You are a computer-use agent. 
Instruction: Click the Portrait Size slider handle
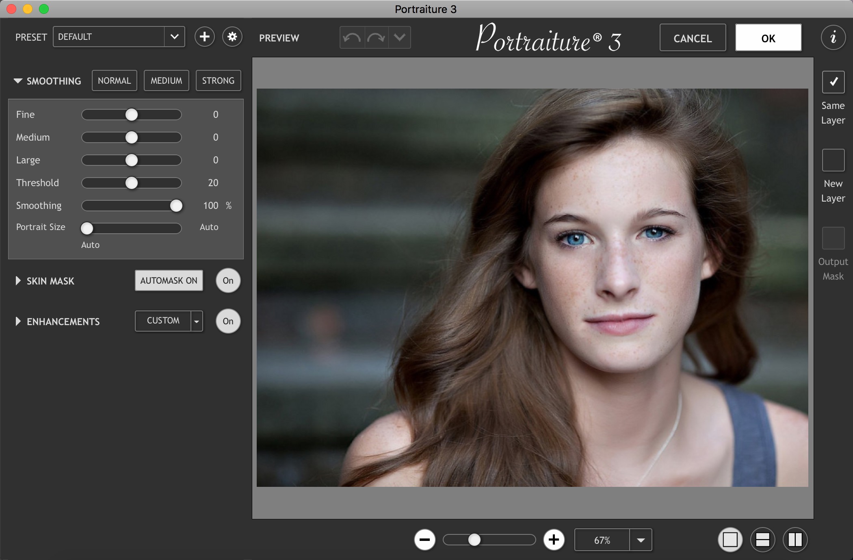point(87,228)
